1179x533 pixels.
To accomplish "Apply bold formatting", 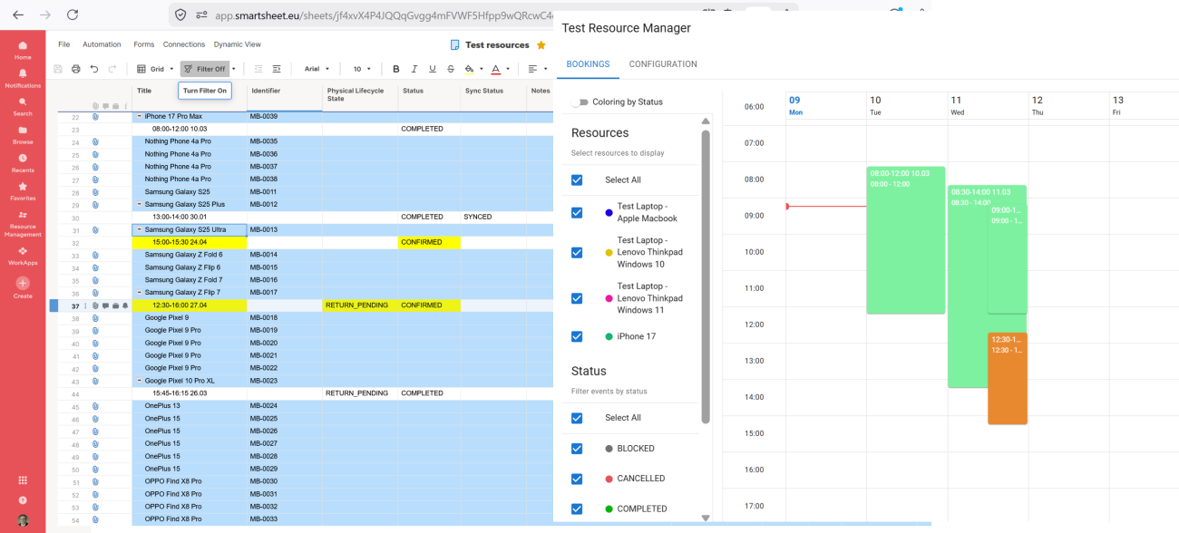I will click(396, 69).
